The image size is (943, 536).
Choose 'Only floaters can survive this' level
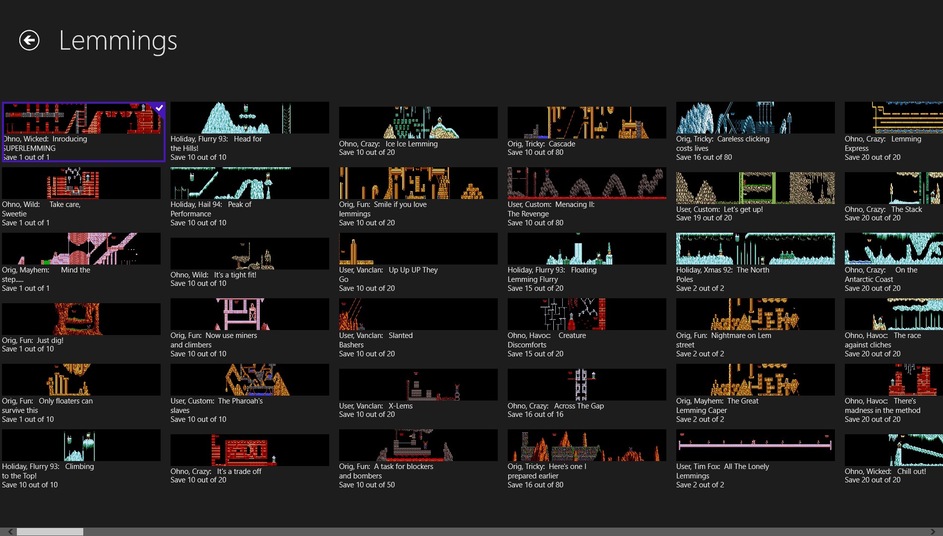pyautogui.click(x=81, y=394)
